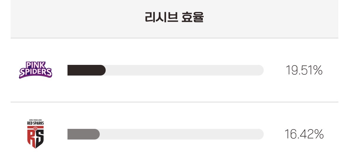
Task: Click the Pink Spiders team logo
Action: click(36, 70)
